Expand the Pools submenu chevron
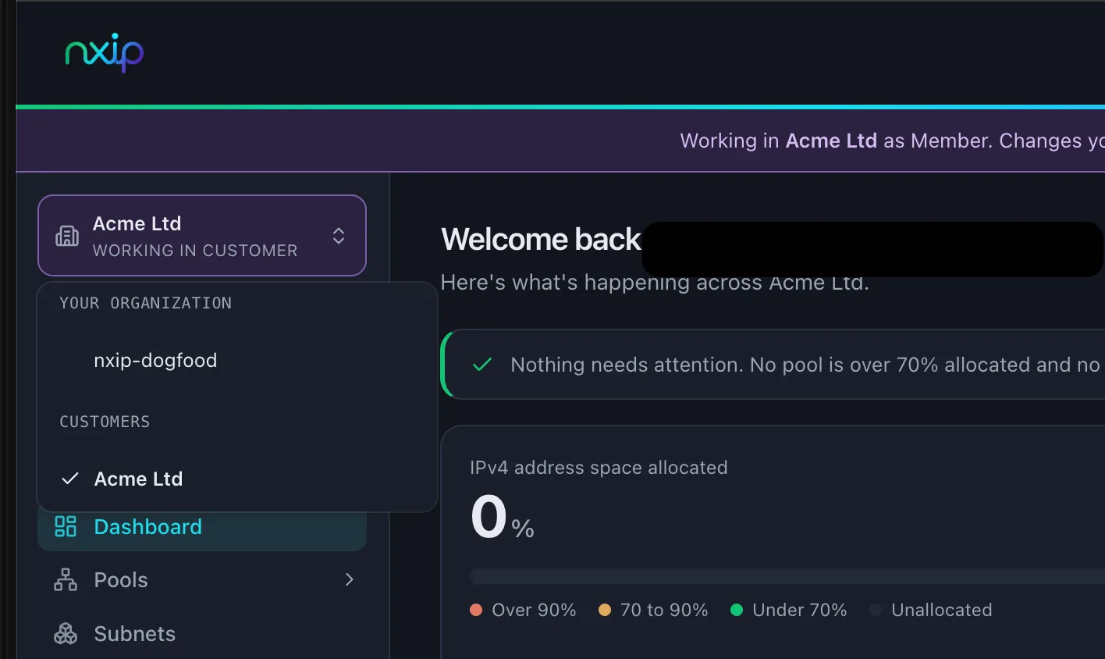Image resolution: width=1105 pixels, height=659 pixels. pyautogui.click(x=350, y=579)
